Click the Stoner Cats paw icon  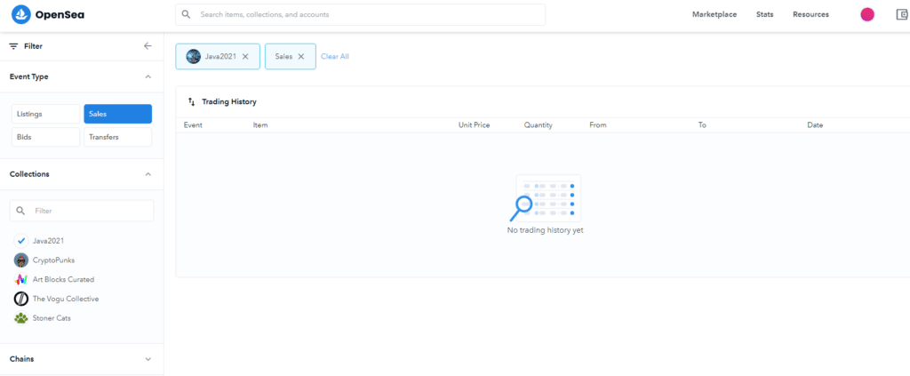21,318
